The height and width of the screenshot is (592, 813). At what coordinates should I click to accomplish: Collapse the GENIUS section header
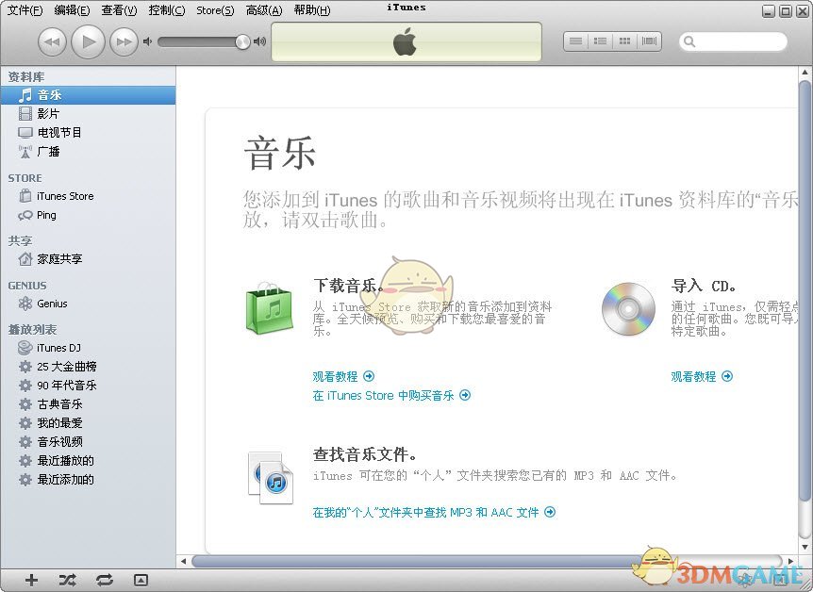click(25, 285)
